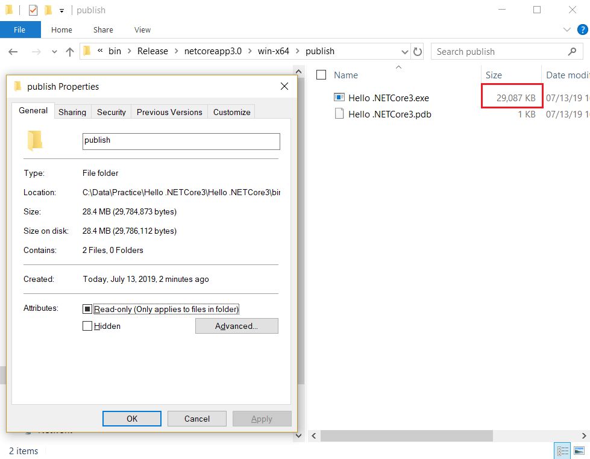This screenshot has width=590, height=459.
Task: Click the navigation pane scroll down arrow
Action: point(298,436)
